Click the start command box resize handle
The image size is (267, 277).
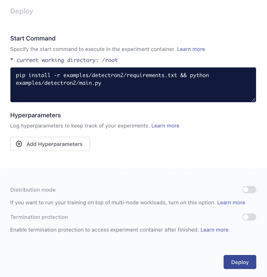(253, 100)
